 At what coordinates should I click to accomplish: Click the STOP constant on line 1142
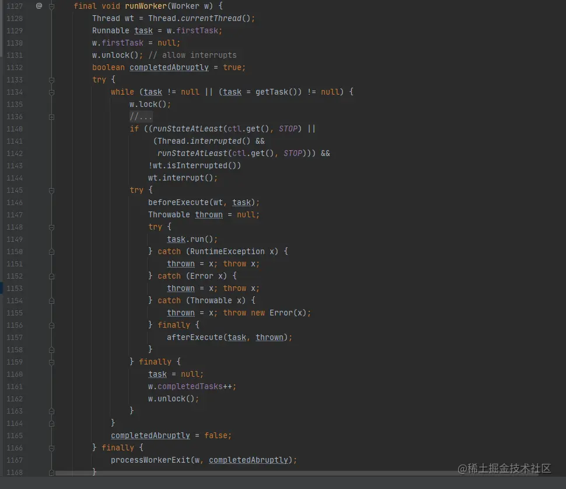[292, 154]
